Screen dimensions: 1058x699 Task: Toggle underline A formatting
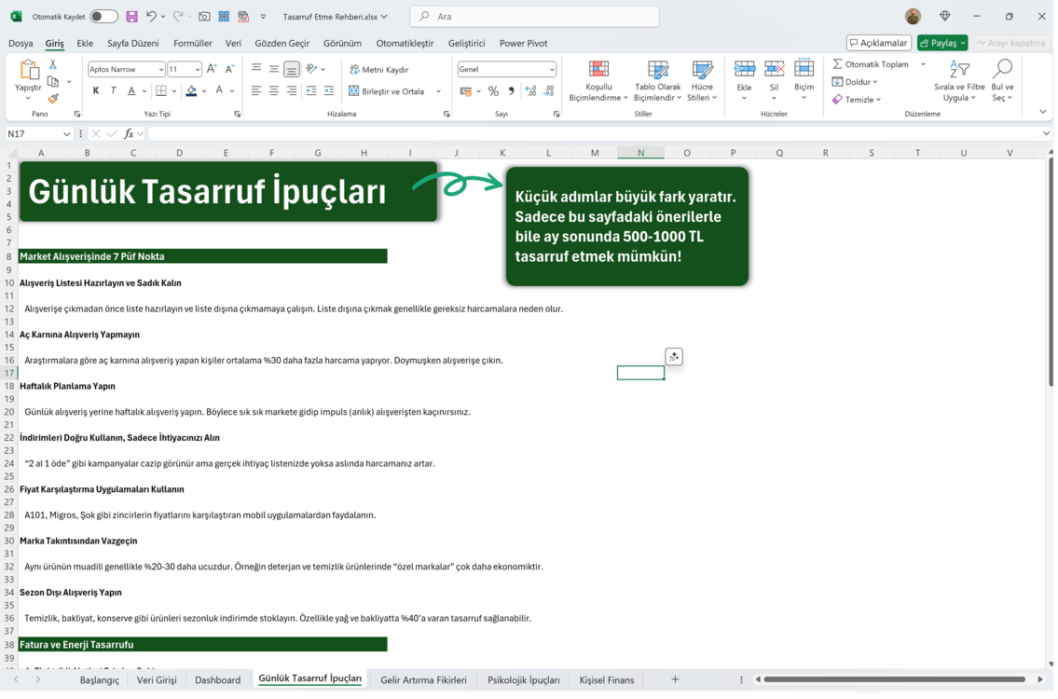coord(131,91)
